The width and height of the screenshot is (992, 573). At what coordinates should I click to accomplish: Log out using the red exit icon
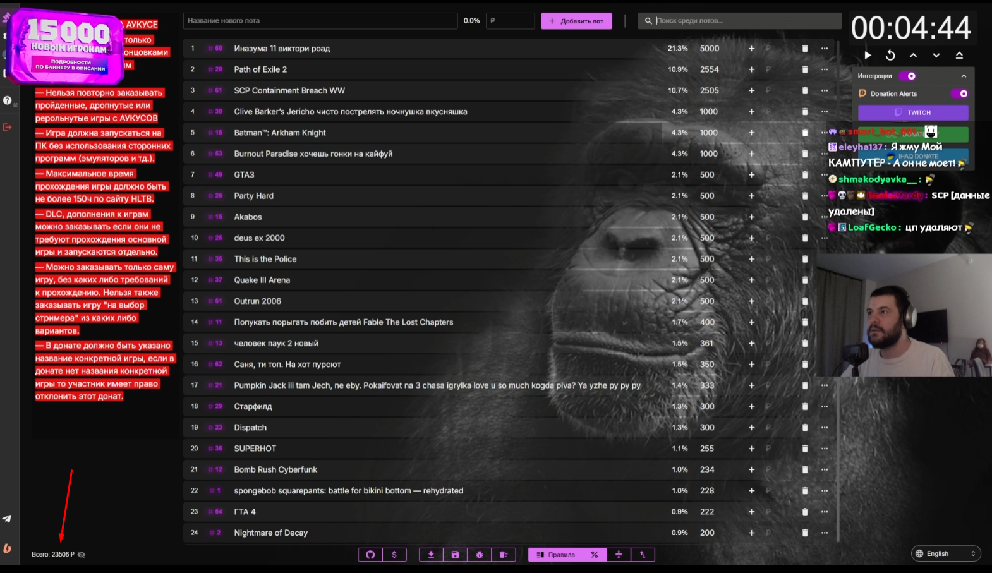[x=8, y=127]
